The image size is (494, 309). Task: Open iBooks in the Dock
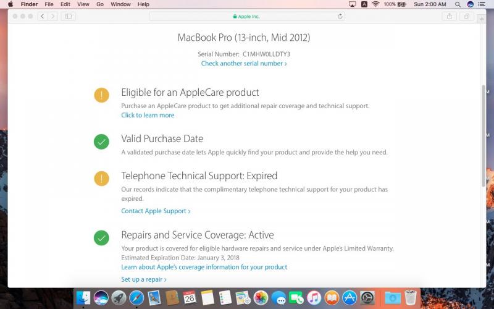(x=332, y=298)
